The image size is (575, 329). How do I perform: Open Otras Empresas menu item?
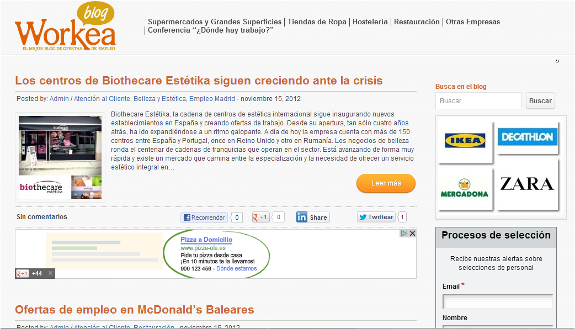(473, 22)
